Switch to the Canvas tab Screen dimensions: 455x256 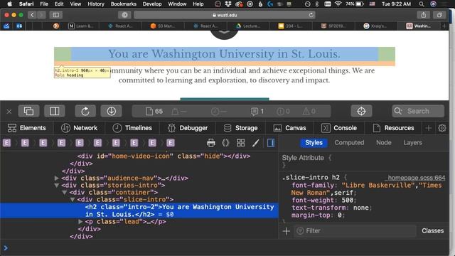click(289, 128)
